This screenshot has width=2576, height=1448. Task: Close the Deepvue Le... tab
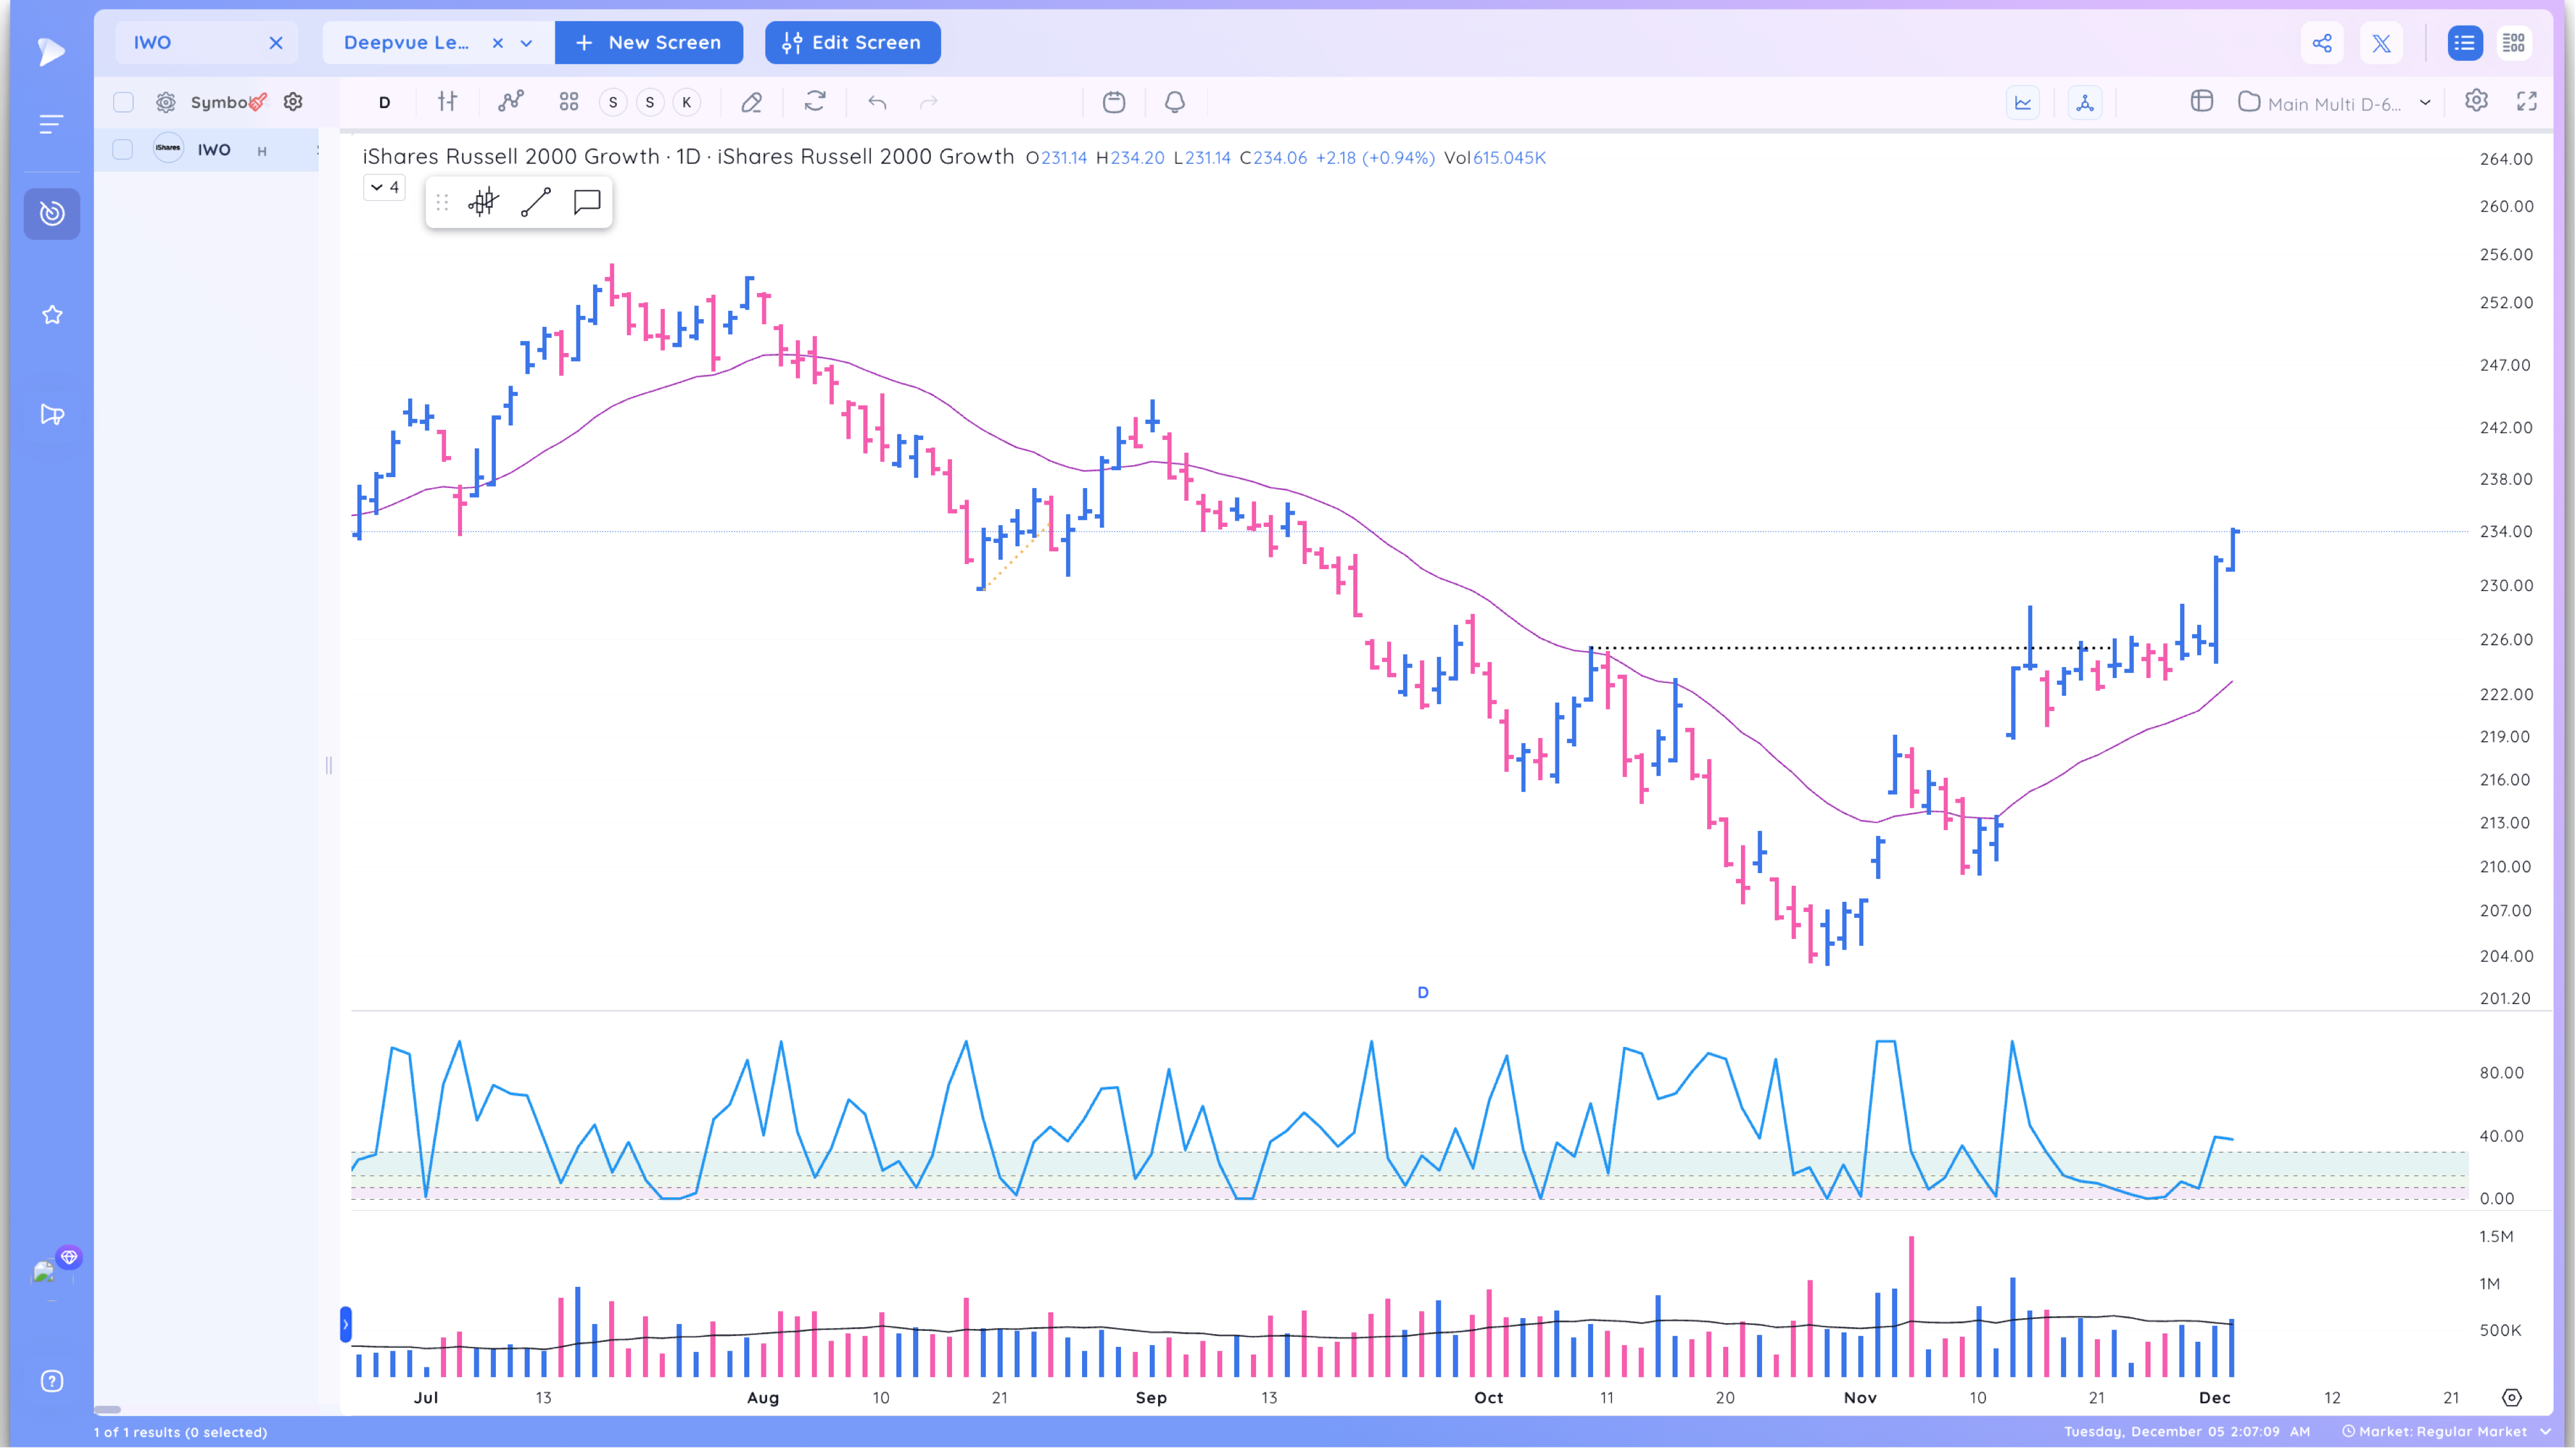[x=498, y=43]
